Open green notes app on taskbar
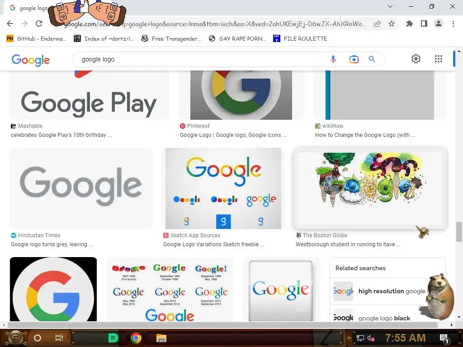The image size is (463, 347). 113,338
